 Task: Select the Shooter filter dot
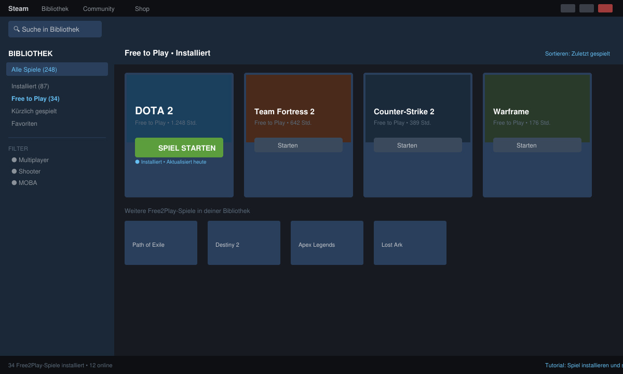pos(14,171)
